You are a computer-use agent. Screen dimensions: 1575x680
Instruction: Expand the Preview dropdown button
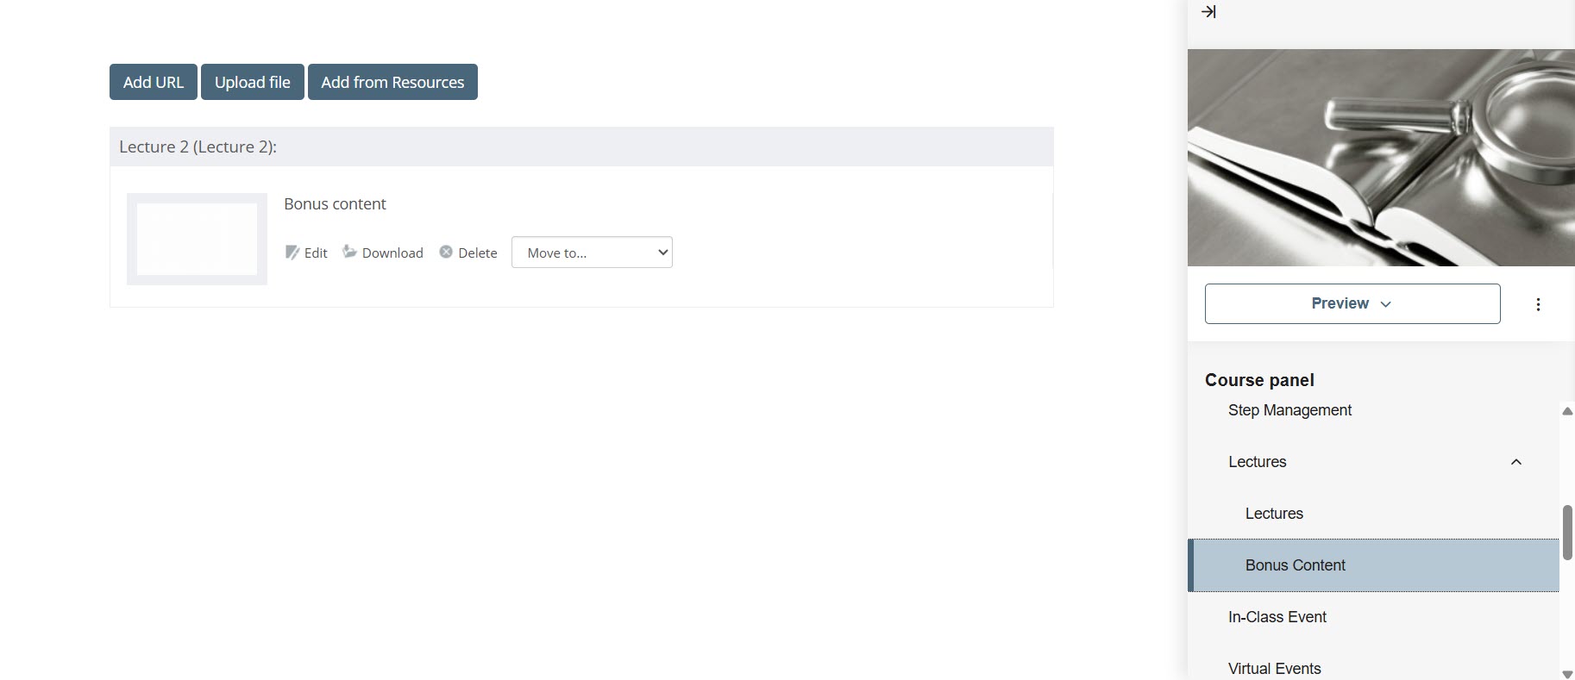[x=1352, y=303]
